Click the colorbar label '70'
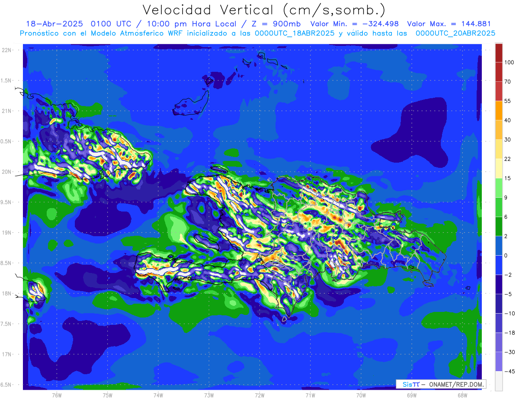The height and width of the screenshot is (401, 519). 508,82
